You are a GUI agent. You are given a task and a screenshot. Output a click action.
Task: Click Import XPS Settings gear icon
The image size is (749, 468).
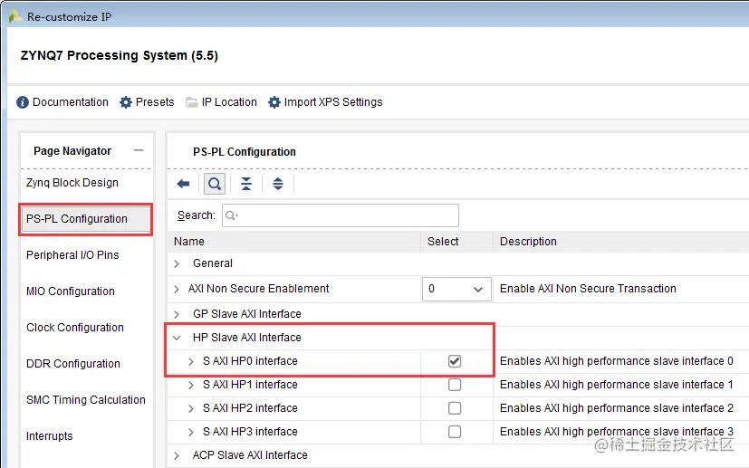coord(274,102)
